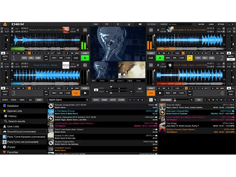Click LOAD SINGER button
This screenshot has height=177, width=236.
coord(166,100)
